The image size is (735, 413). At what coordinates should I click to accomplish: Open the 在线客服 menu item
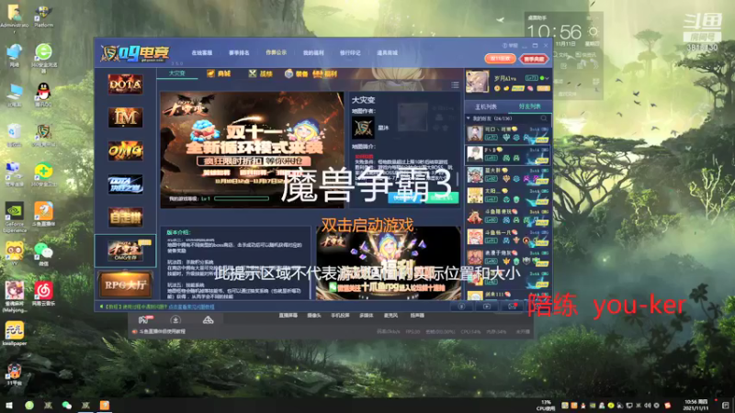201,53
